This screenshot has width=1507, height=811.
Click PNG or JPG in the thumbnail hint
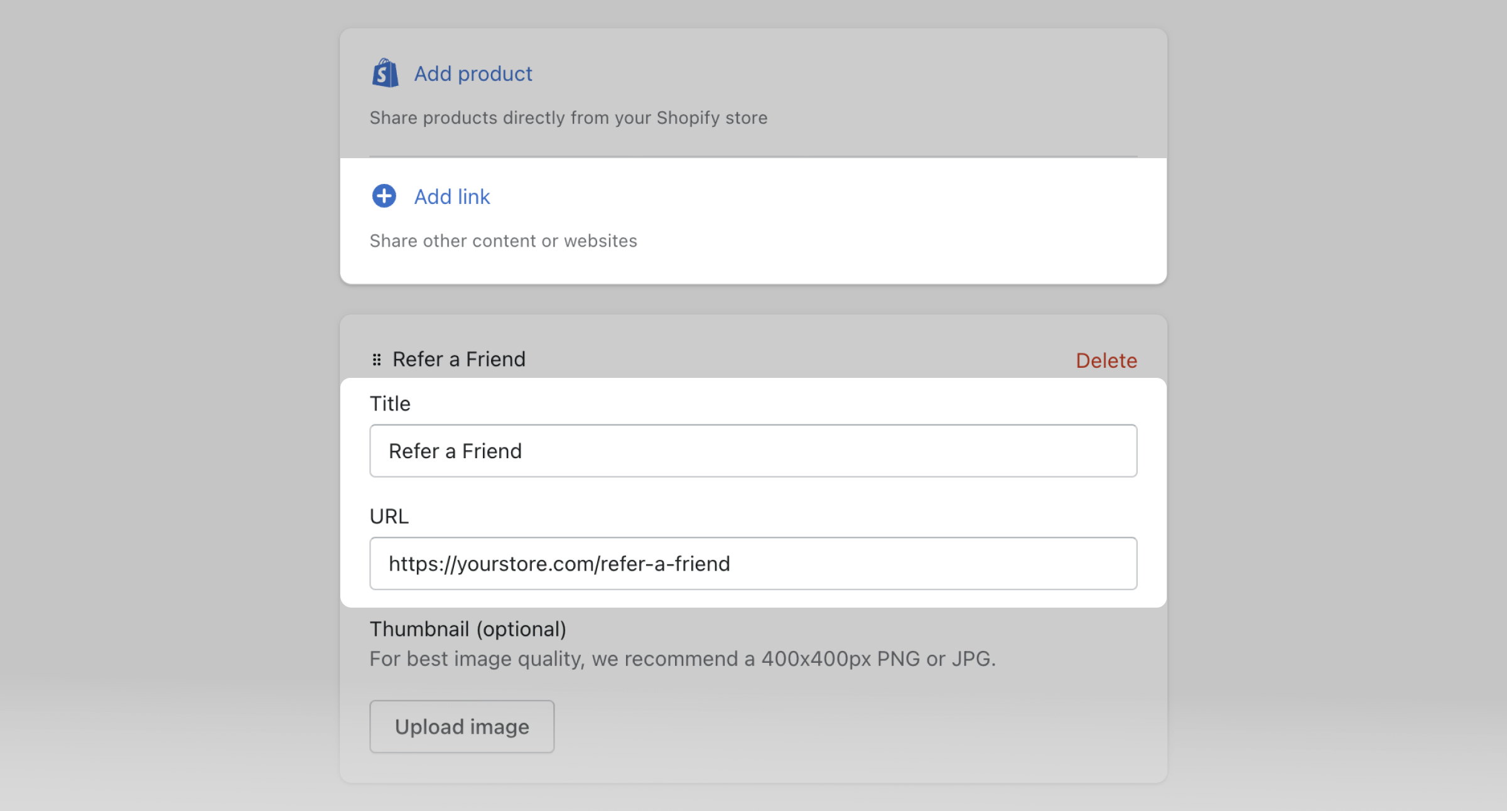[x=936, y=659]
